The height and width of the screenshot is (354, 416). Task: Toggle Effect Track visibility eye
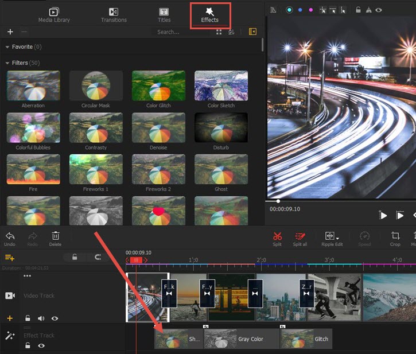41,345
